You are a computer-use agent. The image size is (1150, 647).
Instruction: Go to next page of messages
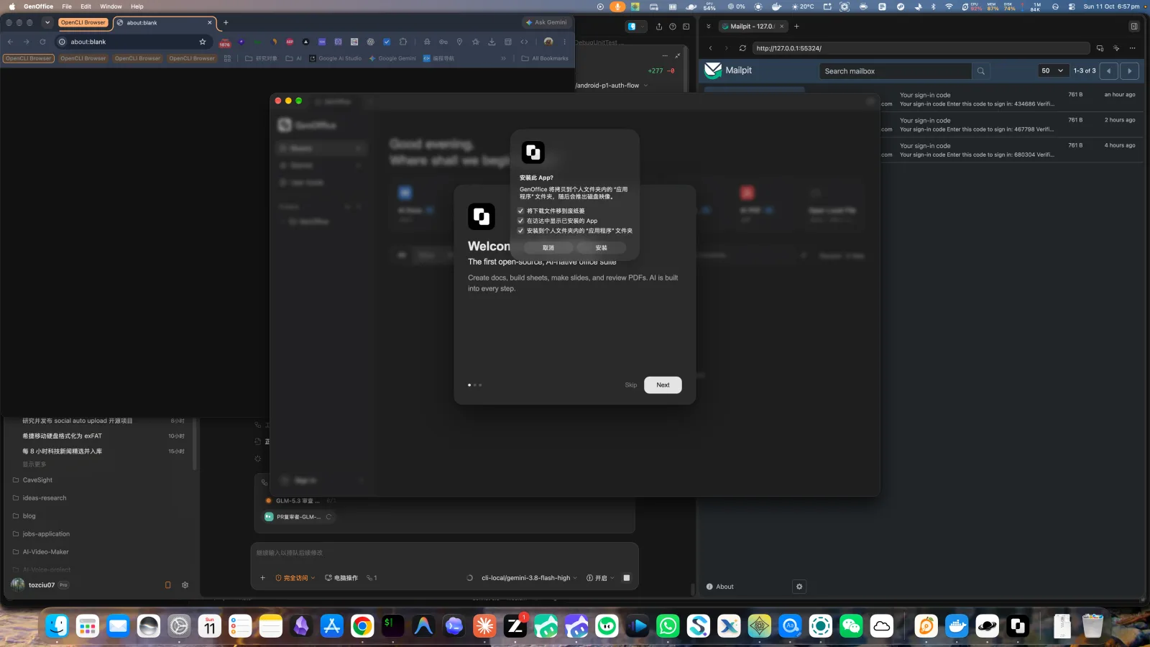click(1130, 71)
